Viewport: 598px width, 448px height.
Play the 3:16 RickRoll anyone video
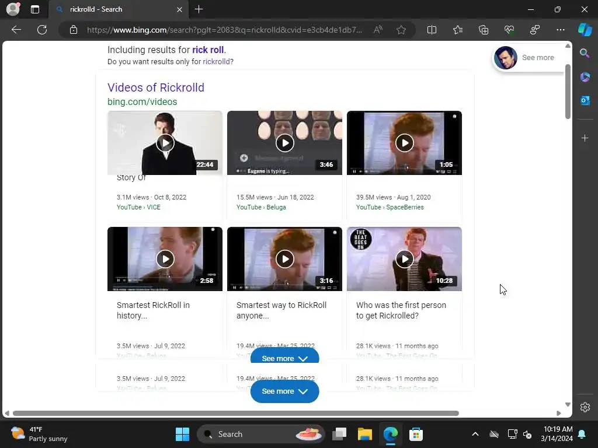point(284,259)
